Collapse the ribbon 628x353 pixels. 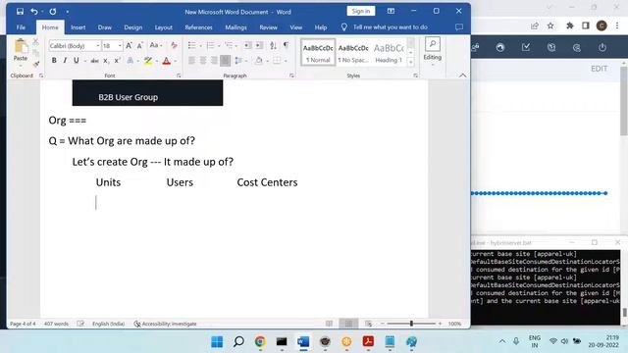462,76
